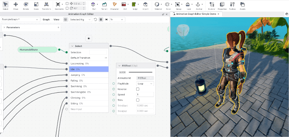Restart the animation preview
Screen dimensions: 289x137
tap(95, 19)
